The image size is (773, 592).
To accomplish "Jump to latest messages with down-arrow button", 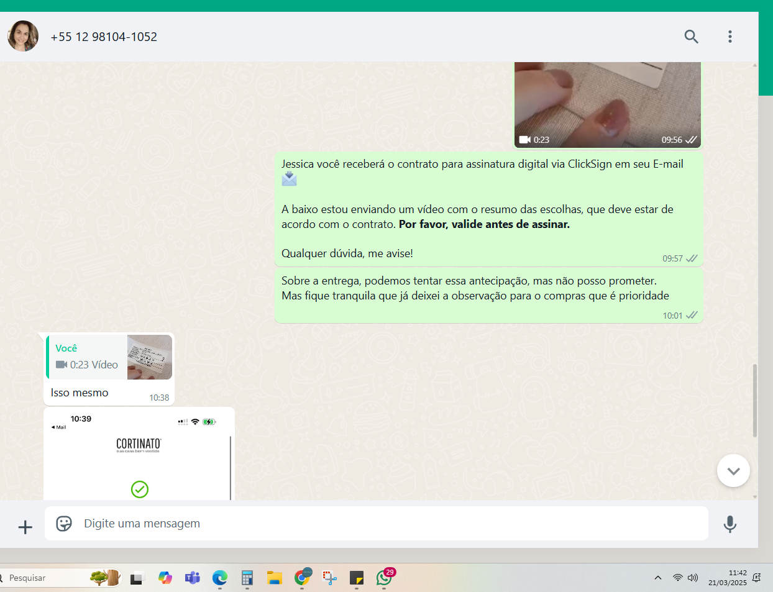I will point(733,471).
